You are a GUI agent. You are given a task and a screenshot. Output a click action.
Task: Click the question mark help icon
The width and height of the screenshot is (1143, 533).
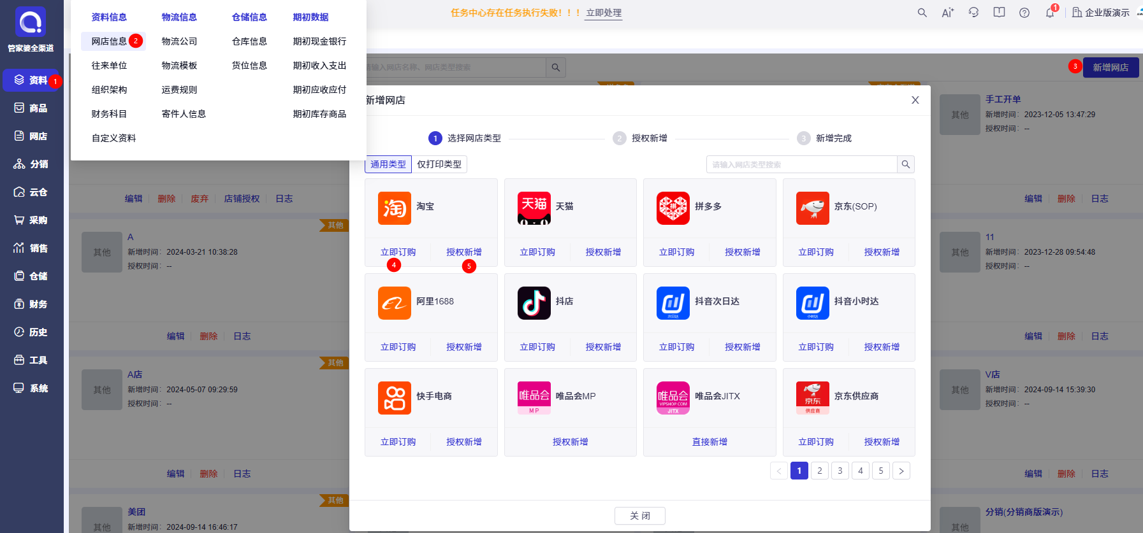(x=1024, y=13)
